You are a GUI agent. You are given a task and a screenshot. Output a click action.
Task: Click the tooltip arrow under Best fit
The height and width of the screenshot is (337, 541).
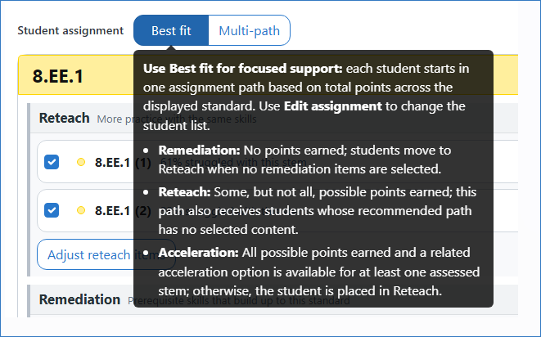pos(172,48)
